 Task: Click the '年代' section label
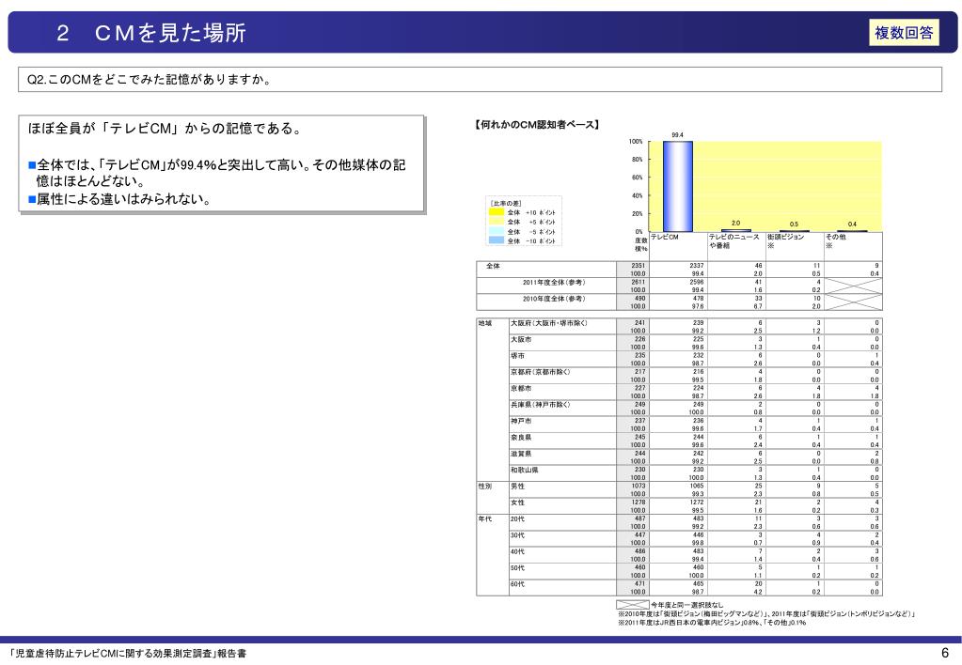[484, 519]
